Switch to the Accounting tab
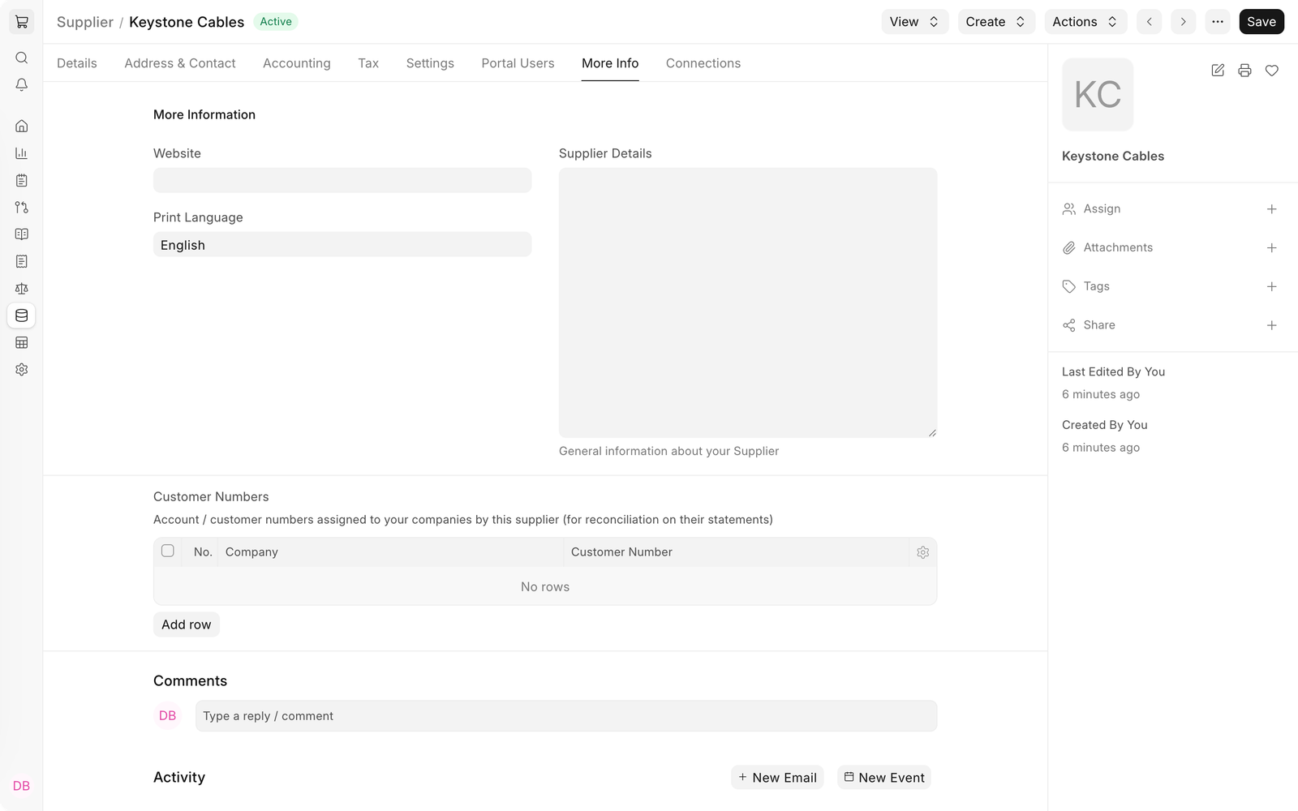 297,63
